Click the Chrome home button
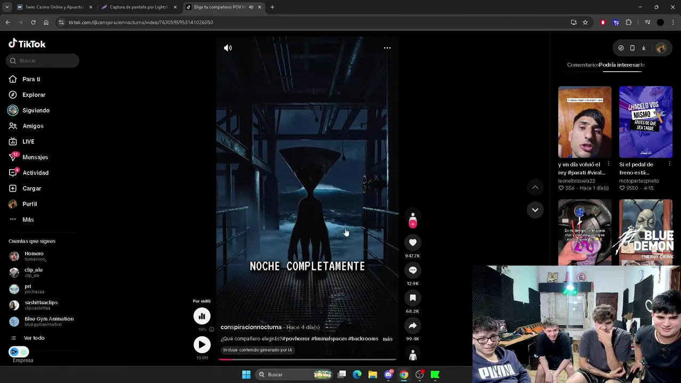The height and width of the screenshot is (383, 681). pyautogui.click(x=46, y=22)
